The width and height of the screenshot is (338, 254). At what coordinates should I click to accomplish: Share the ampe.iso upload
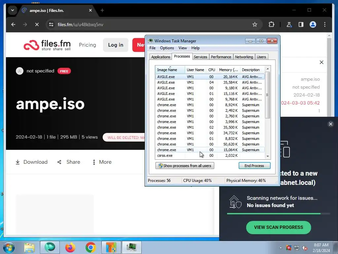[69, 162]
